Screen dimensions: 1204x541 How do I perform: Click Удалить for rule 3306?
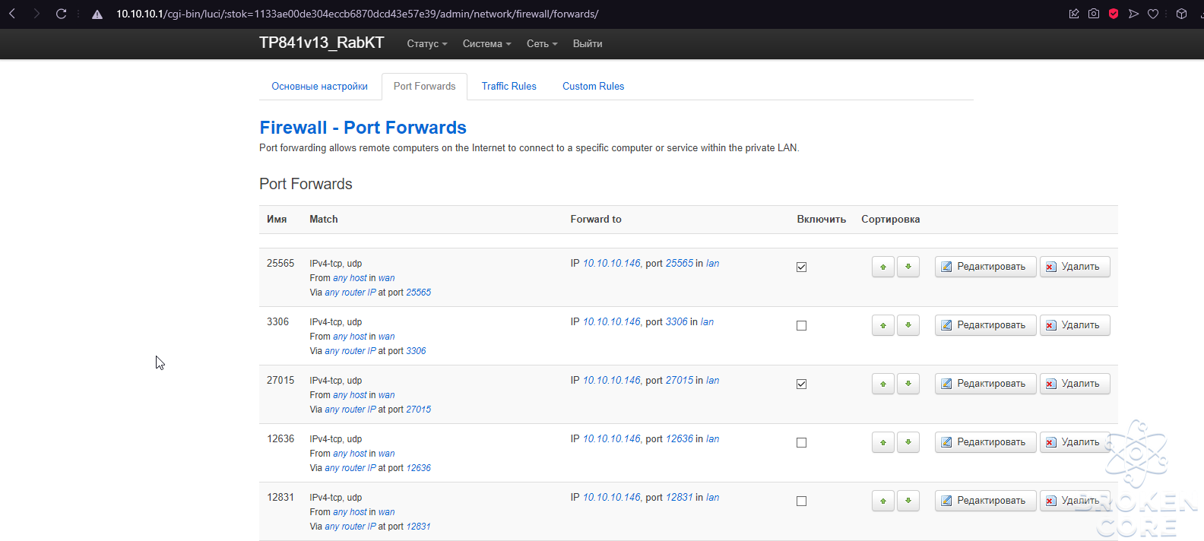pyautogui.click(x=1075, y=325)
